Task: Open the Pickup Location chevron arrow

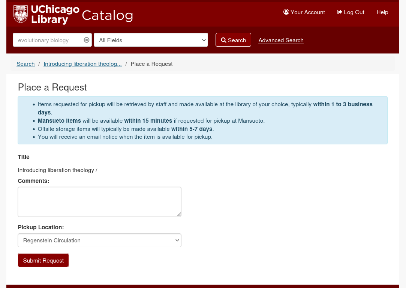Action: tap(177, 240)
